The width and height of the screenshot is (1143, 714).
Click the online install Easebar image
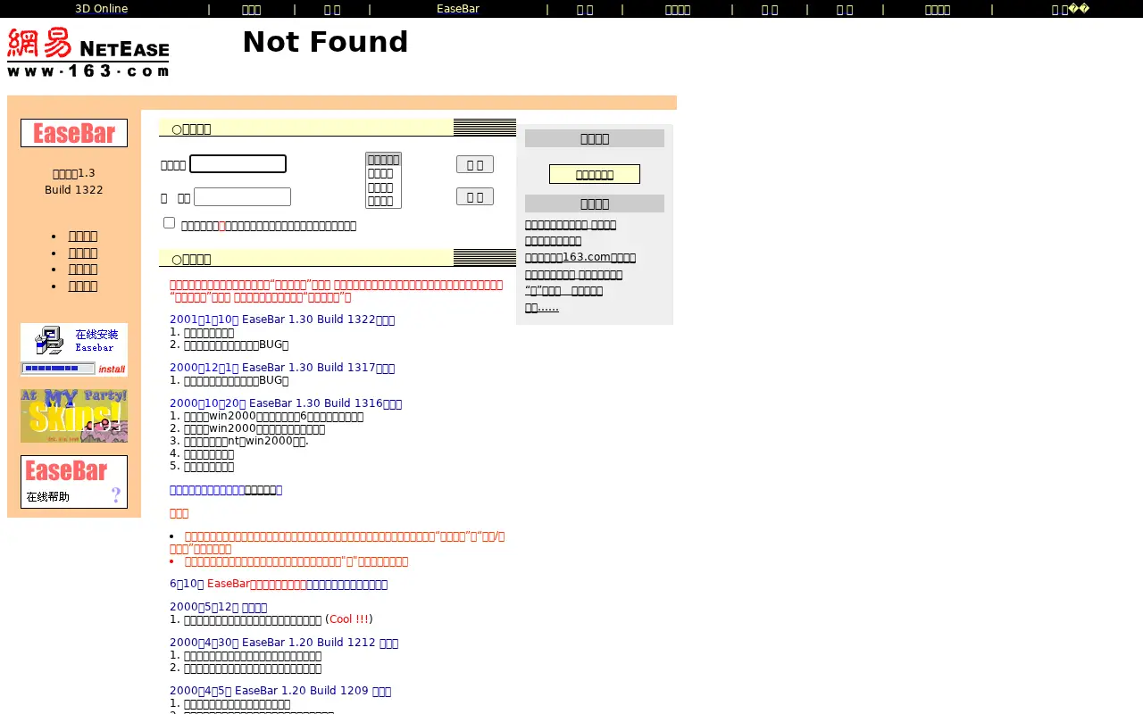point(74,350)
